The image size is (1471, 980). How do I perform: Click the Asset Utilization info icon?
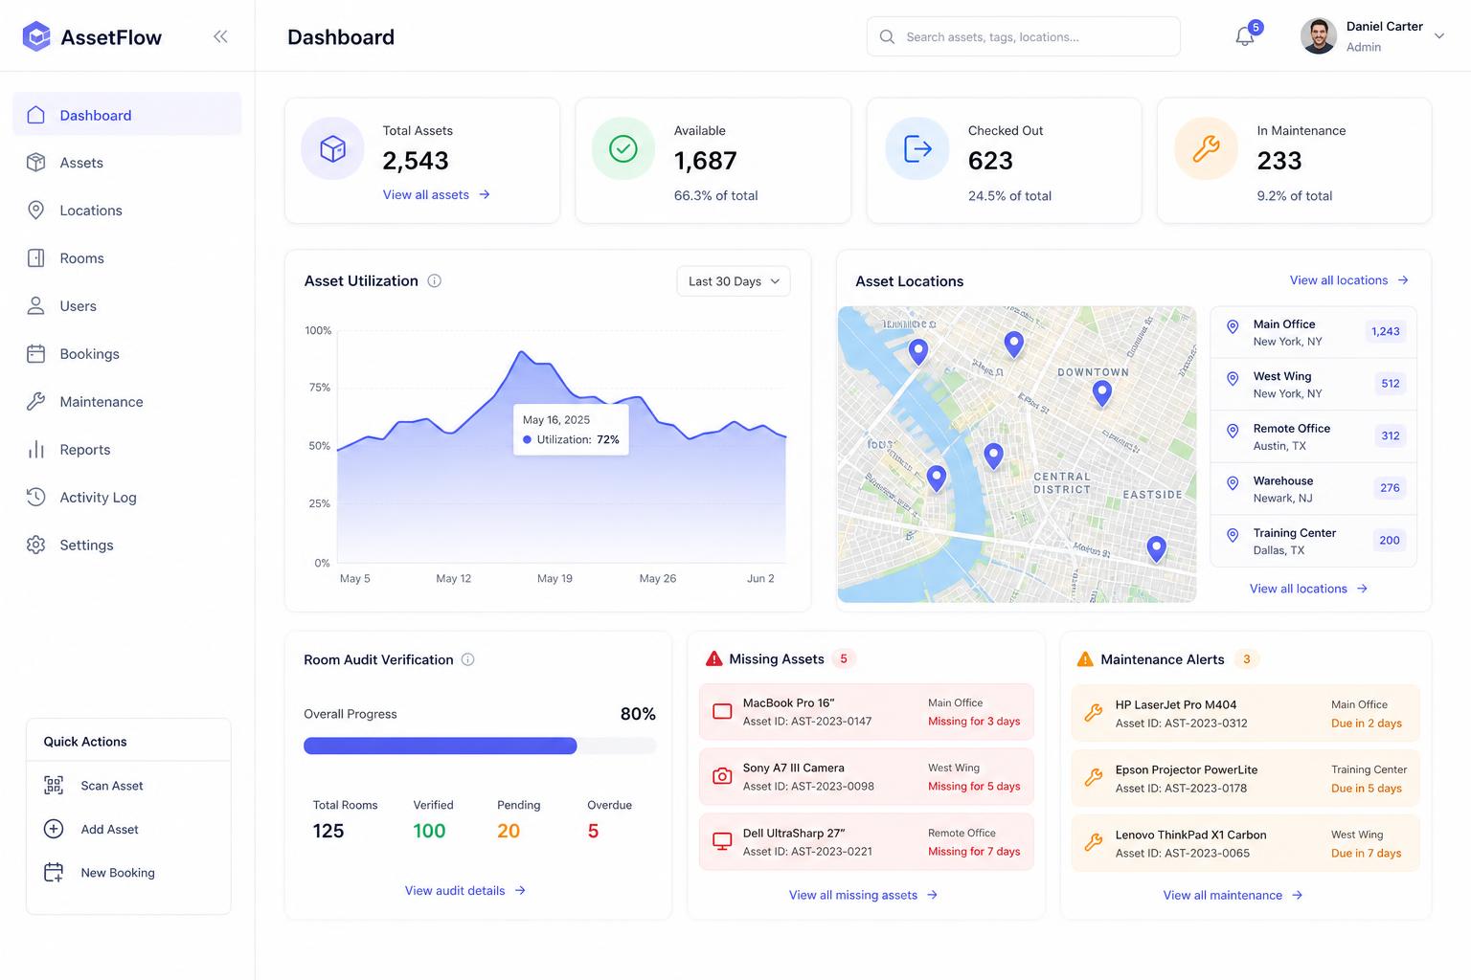click(434, 280)
